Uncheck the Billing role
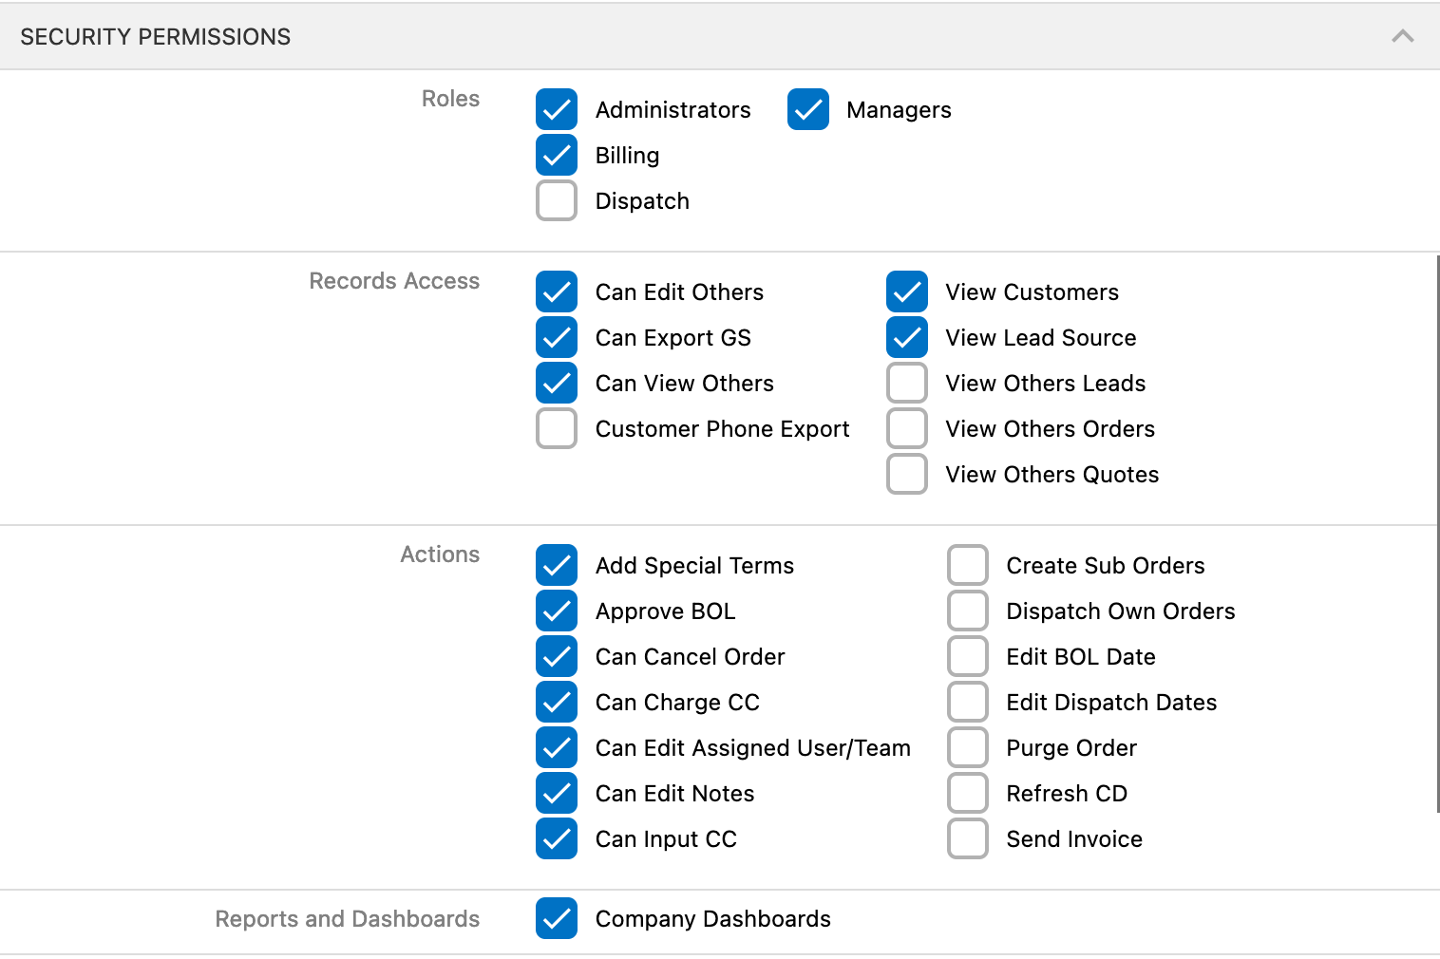 pyautogui.click(x=557, y=155)
